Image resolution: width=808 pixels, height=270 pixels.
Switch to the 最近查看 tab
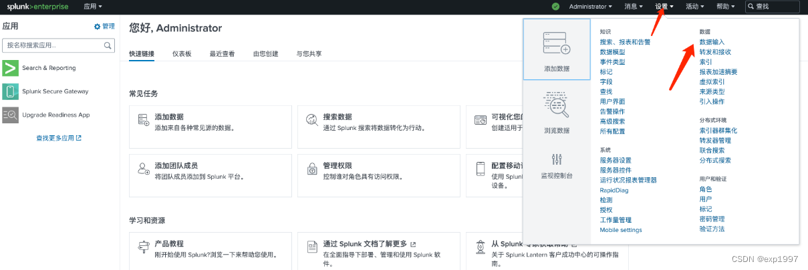pyautogui.click(x=222, y=54)
